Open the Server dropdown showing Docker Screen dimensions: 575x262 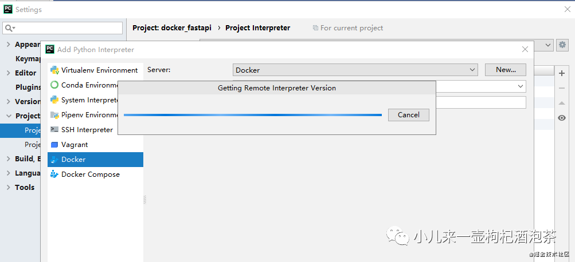click(355, 70)
